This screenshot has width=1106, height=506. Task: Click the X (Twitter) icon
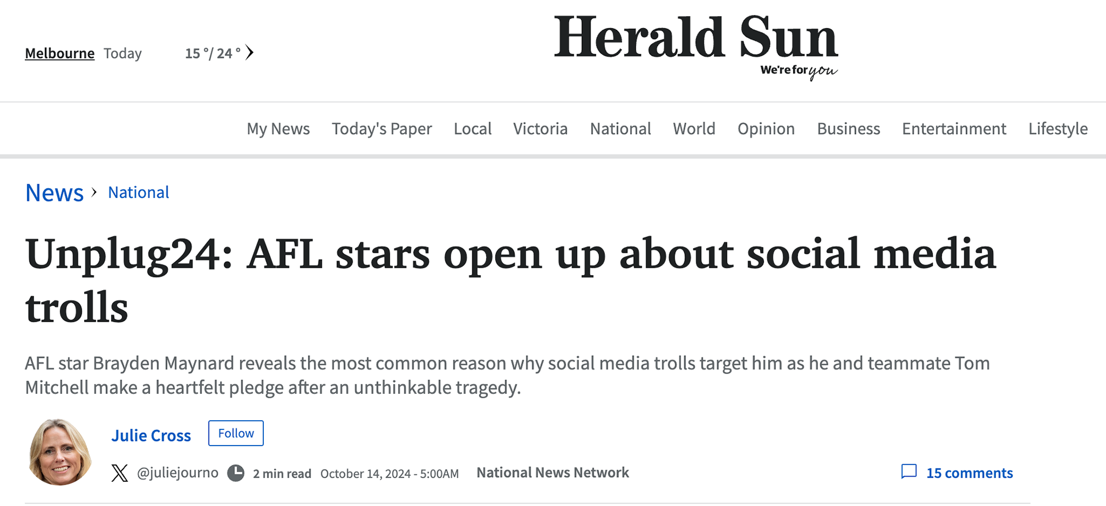pos(120,473)
